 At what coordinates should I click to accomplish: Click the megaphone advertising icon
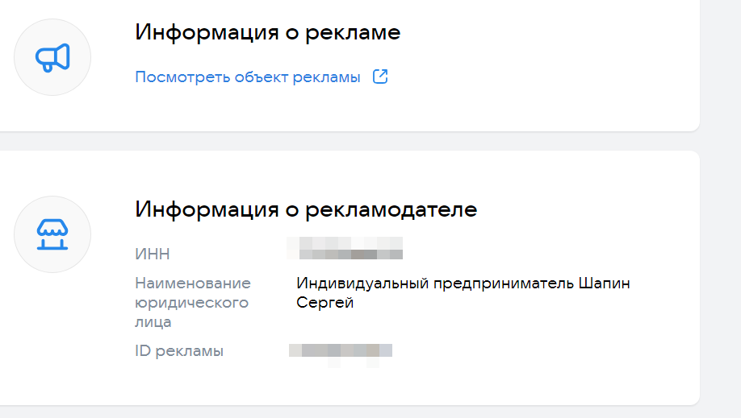click(52, 57)
